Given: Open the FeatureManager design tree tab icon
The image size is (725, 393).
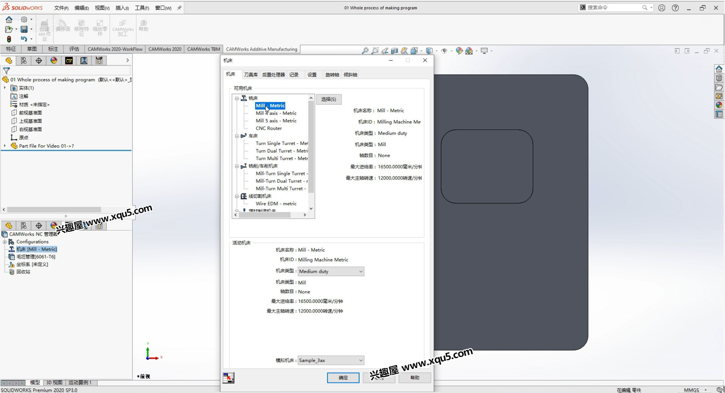Looking at the screenshot, I should pyautogui.click(x=9, y=61).
